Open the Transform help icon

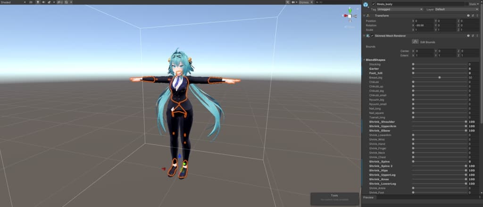click(468, 16)
